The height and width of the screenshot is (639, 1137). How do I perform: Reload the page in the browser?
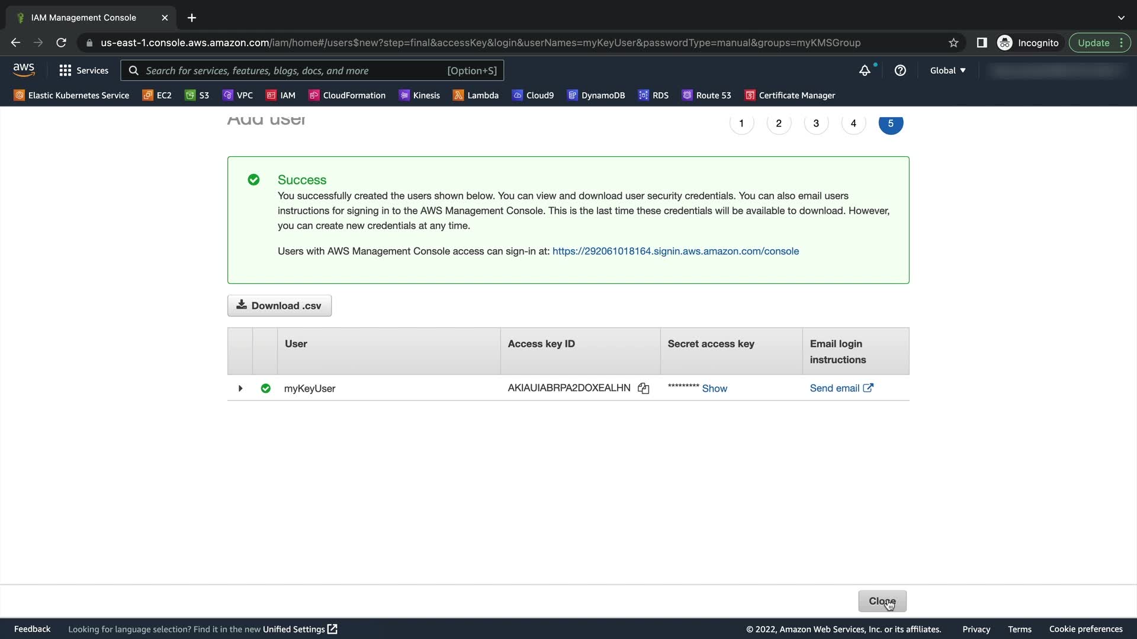[61, 43]
